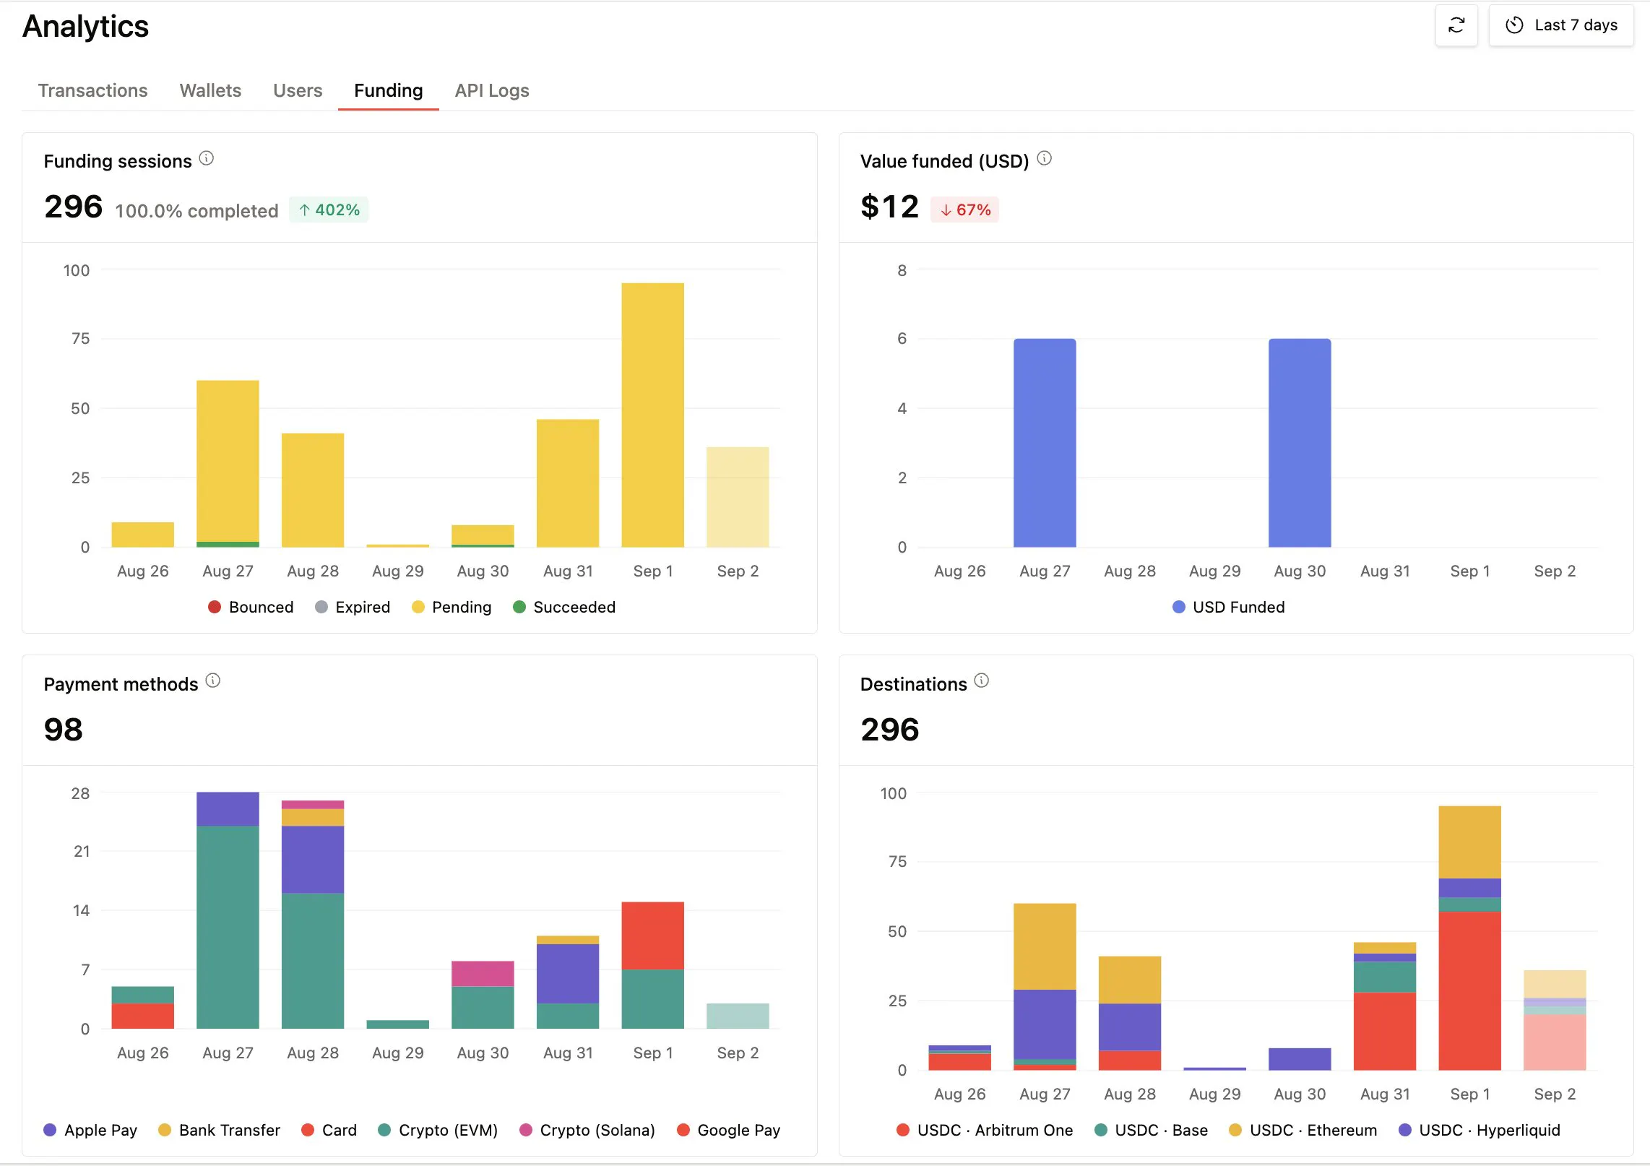Toggle Crypto (EVM) legend entry
The width and height of the screenshot is (1650, 1166).
point(438,1130)
